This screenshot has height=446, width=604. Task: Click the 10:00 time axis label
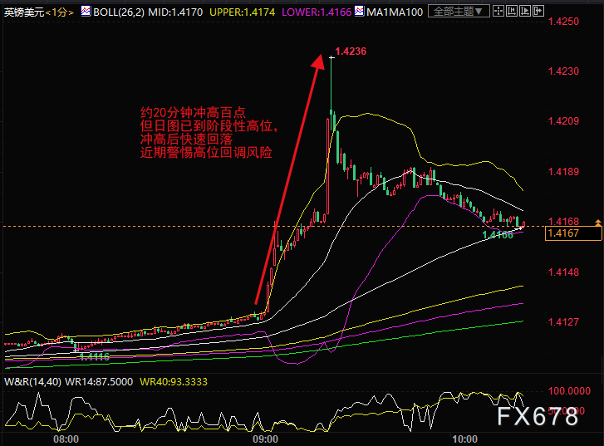point(465,439)
